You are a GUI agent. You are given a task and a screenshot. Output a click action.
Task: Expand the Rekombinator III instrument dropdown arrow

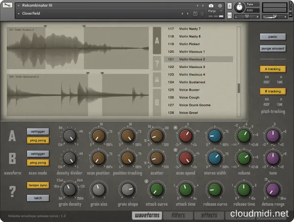19,6
